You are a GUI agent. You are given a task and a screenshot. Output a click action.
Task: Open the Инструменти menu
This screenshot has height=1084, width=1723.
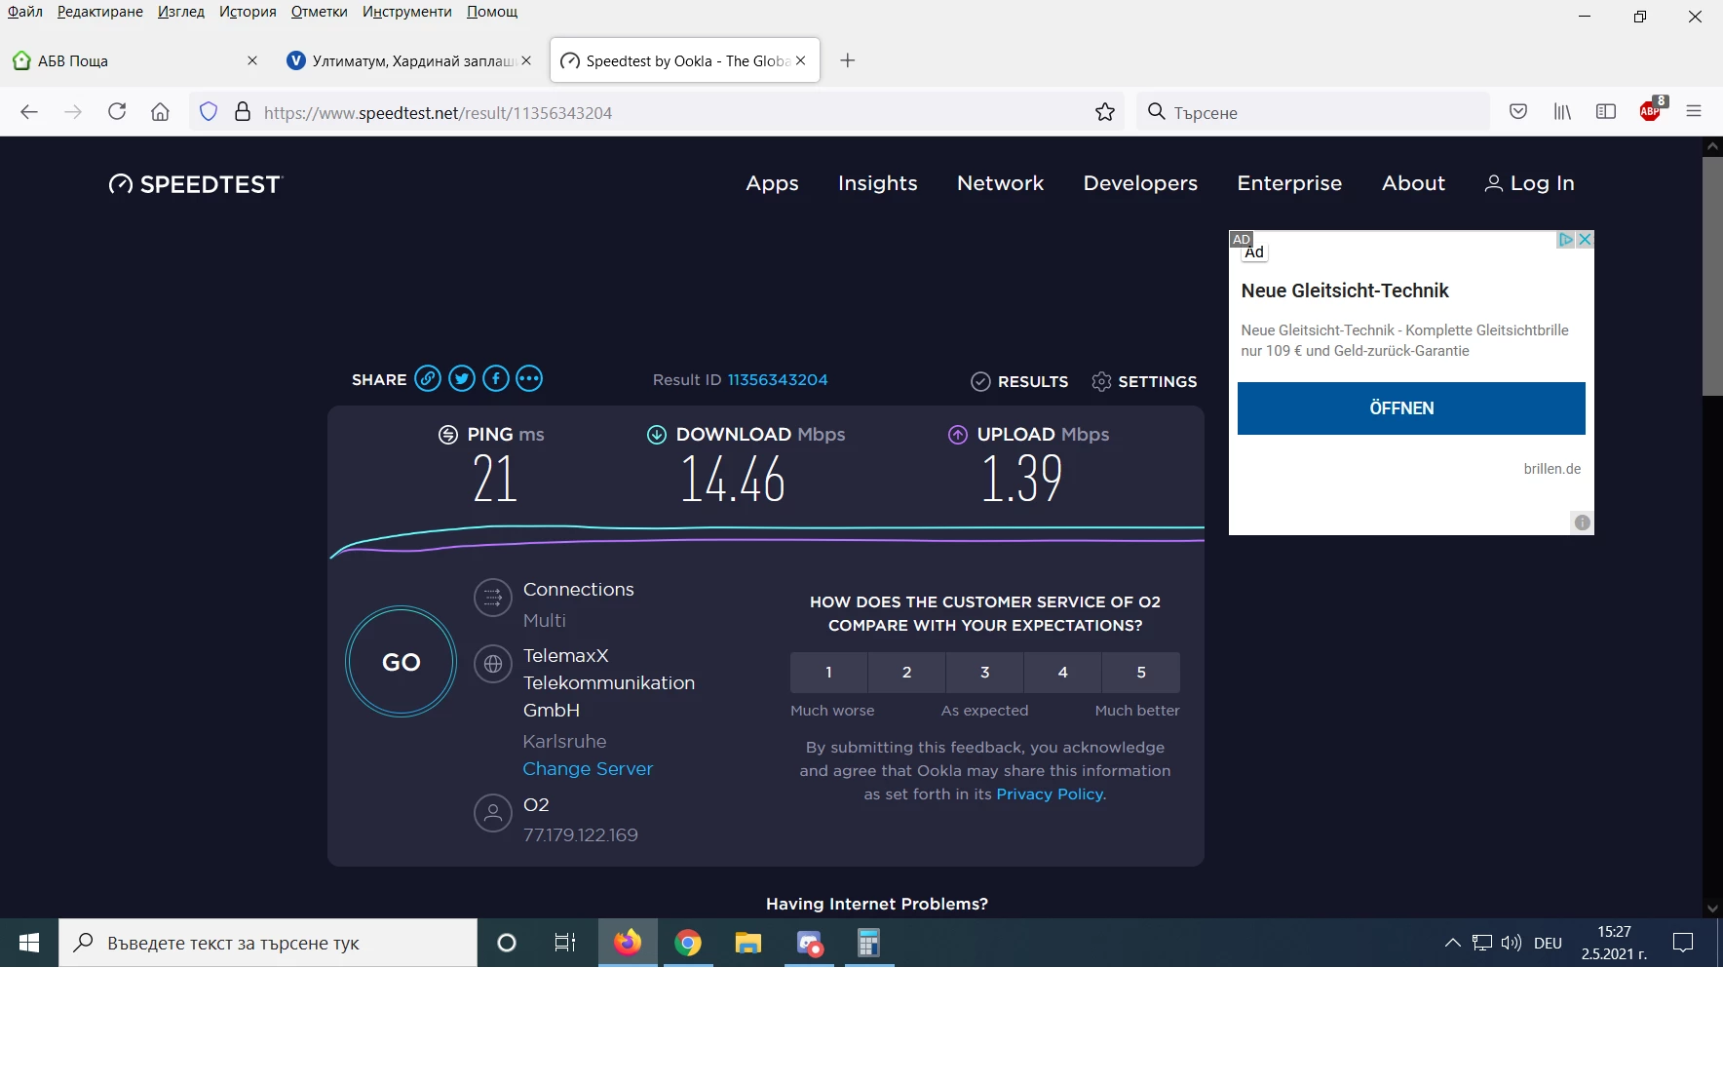point(407,12)
